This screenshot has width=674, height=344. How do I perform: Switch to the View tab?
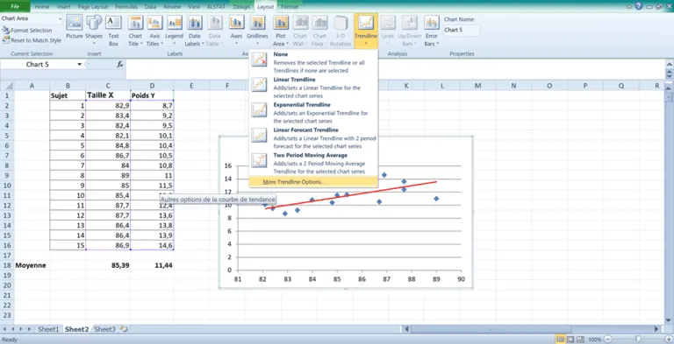click(194, 7)
